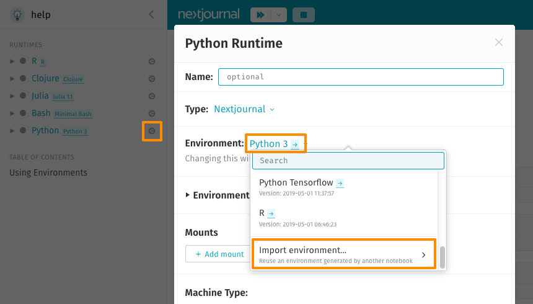Open settings gear for Python runtime
Viewport: 533px width, 304px height.
point(152,131)
